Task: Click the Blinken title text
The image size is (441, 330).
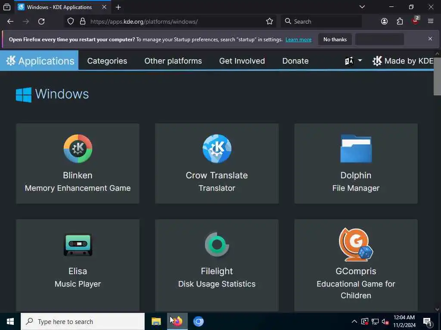Action: [78, 175]
